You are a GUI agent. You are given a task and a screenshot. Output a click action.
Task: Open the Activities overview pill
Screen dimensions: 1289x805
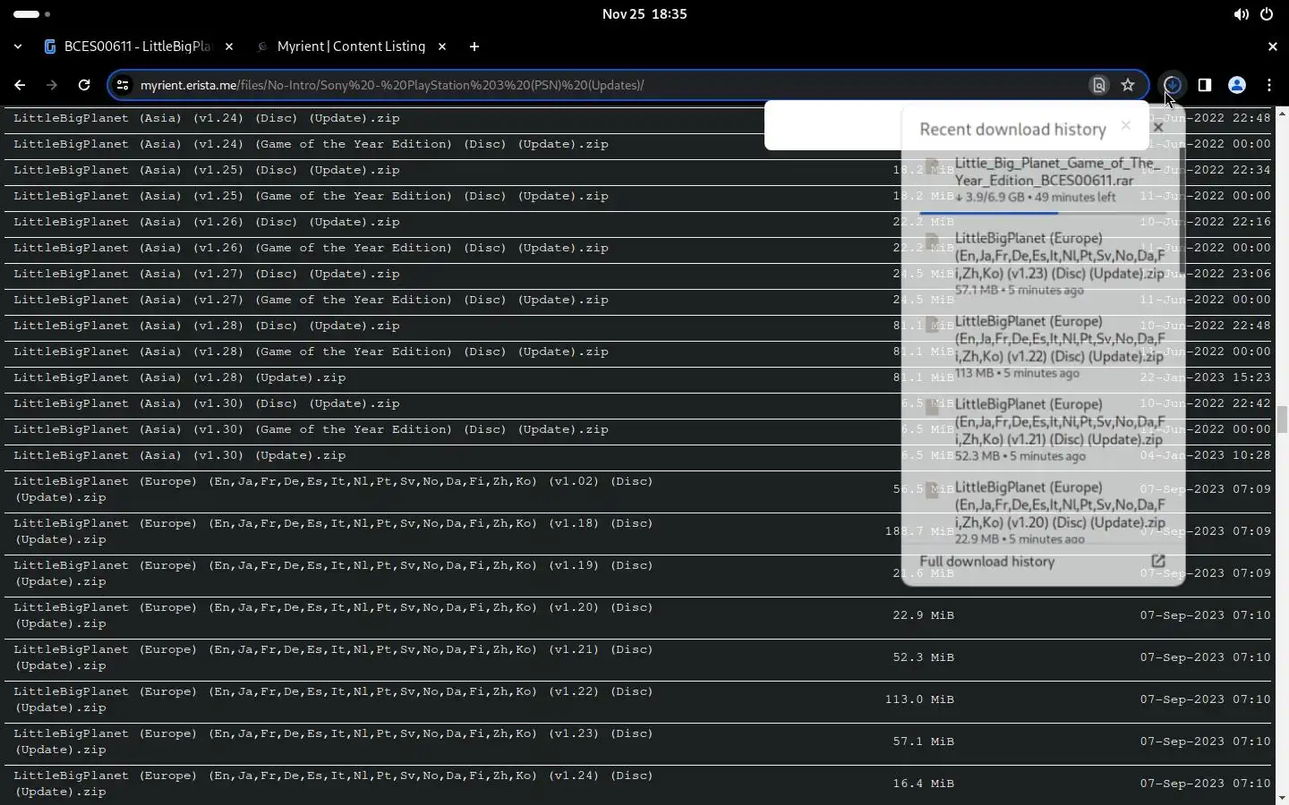(x=32, y=14)
